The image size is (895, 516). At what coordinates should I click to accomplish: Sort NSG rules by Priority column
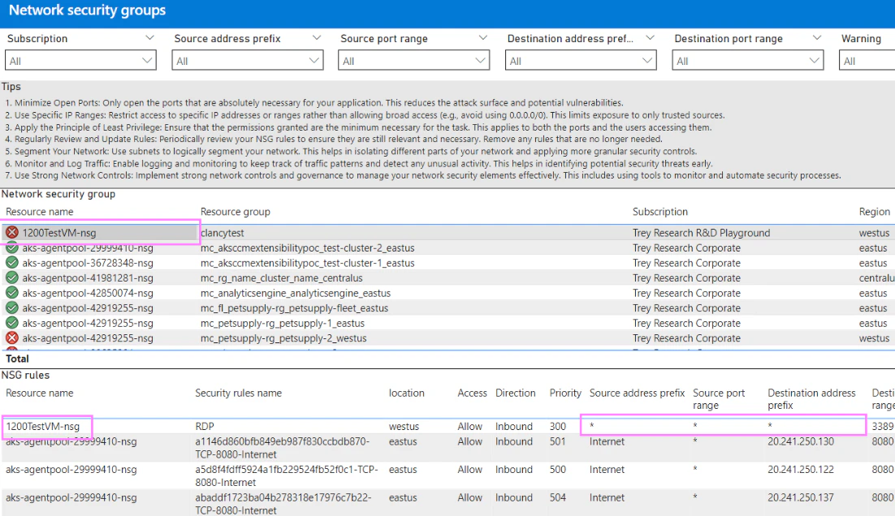565,393
